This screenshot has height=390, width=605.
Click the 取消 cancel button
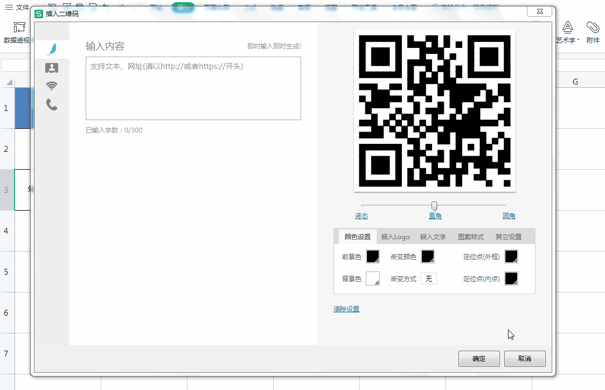[x=525, y=359]
